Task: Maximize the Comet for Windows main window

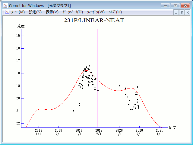Action: [175, 6]
